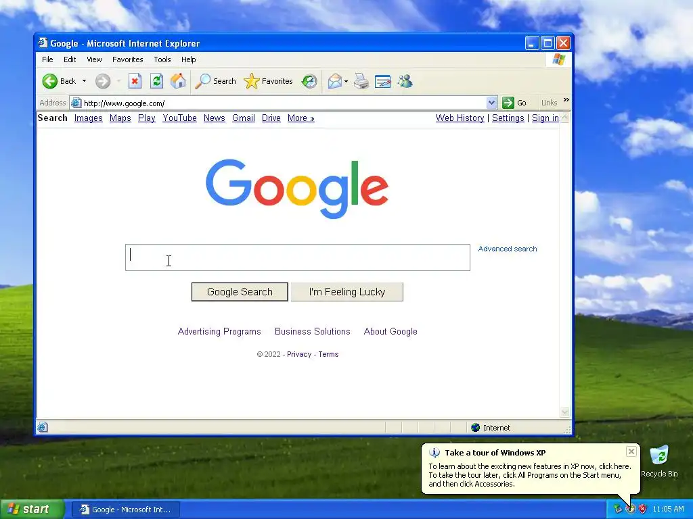
Task: Open the Favorites pane with the star icon
Action: coord(268,81)
